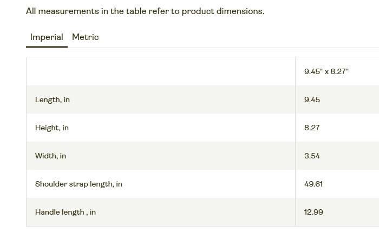Switch to the Metric tab
Viewport: 379px width, 246px height.
86,37
